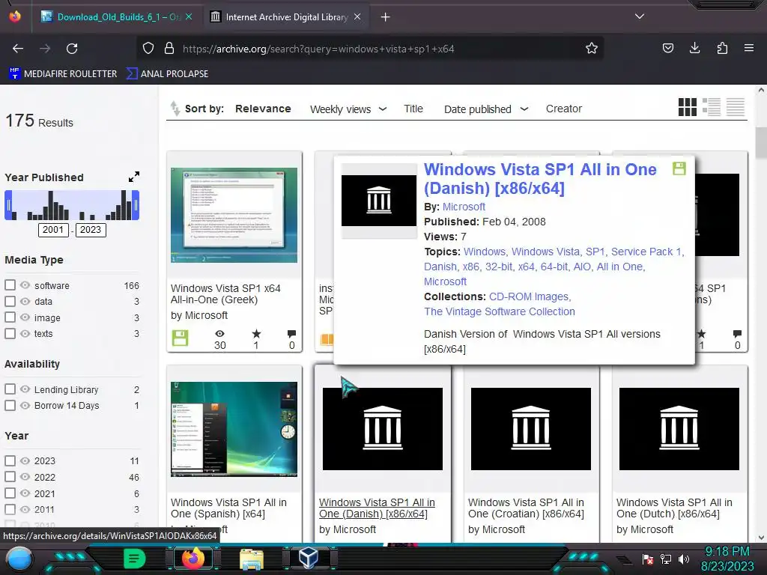
Task: Expand the Year Published histogram icon
Action: (x=134, y=177)
